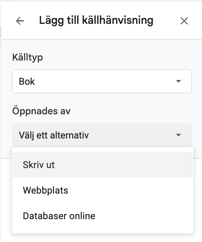
Task: Click the Källtyp field label
Action: click(x=28, y=57)
